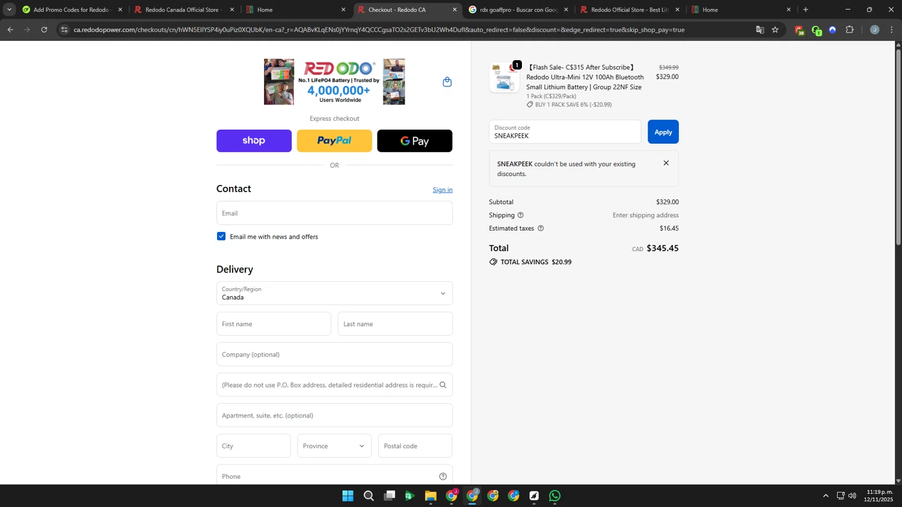Click the Last name field
Viewport: 902px width, 507px height.
(395, 324)
